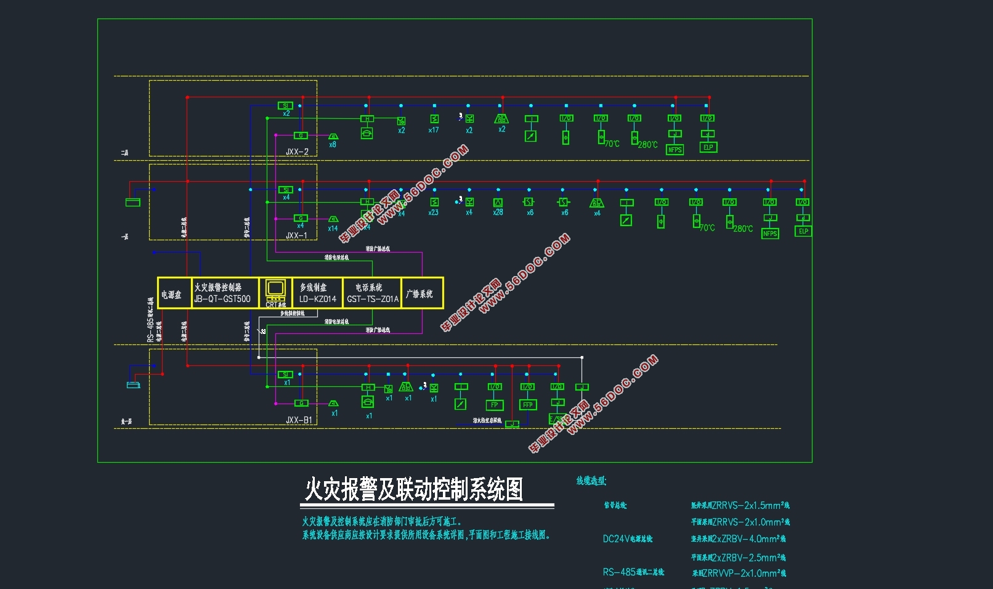
Task: Click the FP module box in basement row
Action: click(x=494, y=405)
